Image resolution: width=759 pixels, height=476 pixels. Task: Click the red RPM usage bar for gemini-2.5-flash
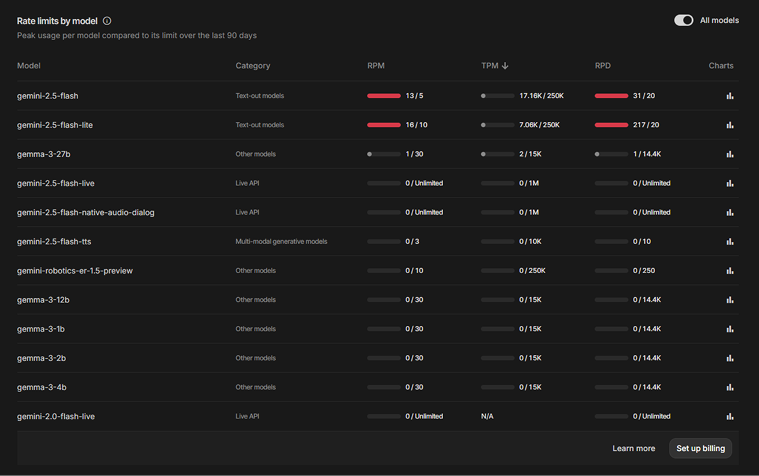[x=384, y=96]
